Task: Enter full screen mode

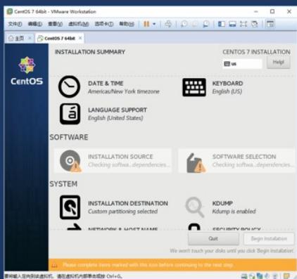Action: 244,24
